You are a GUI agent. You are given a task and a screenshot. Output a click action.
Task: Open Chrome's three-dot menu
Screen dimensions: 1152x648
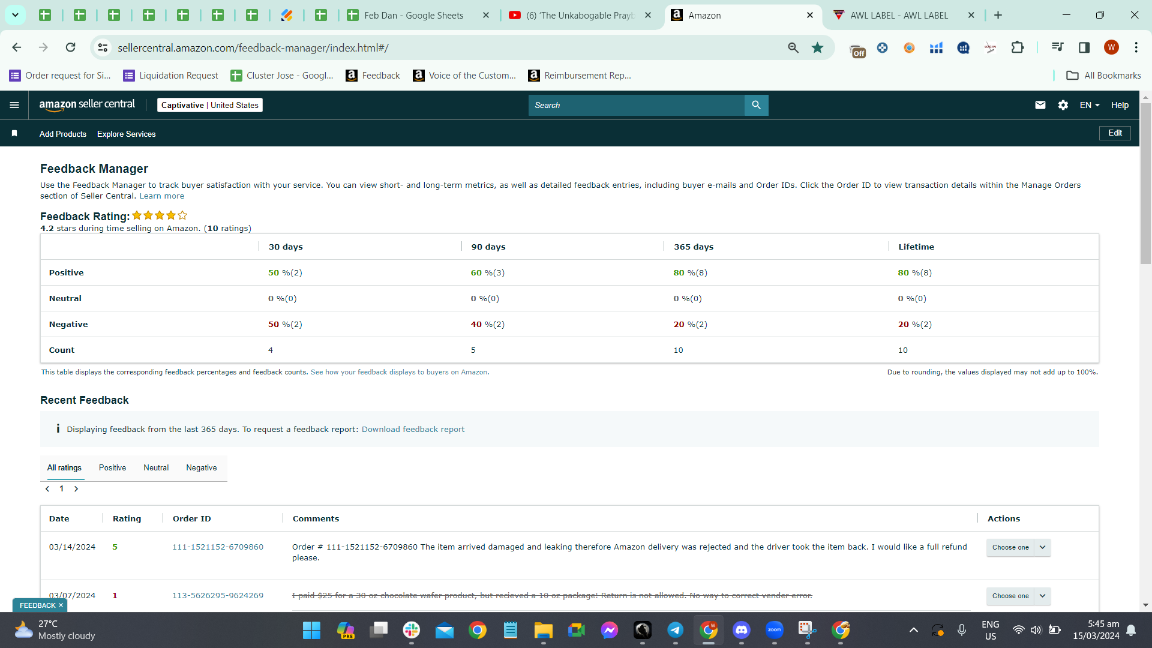[x=1136, y=47]
